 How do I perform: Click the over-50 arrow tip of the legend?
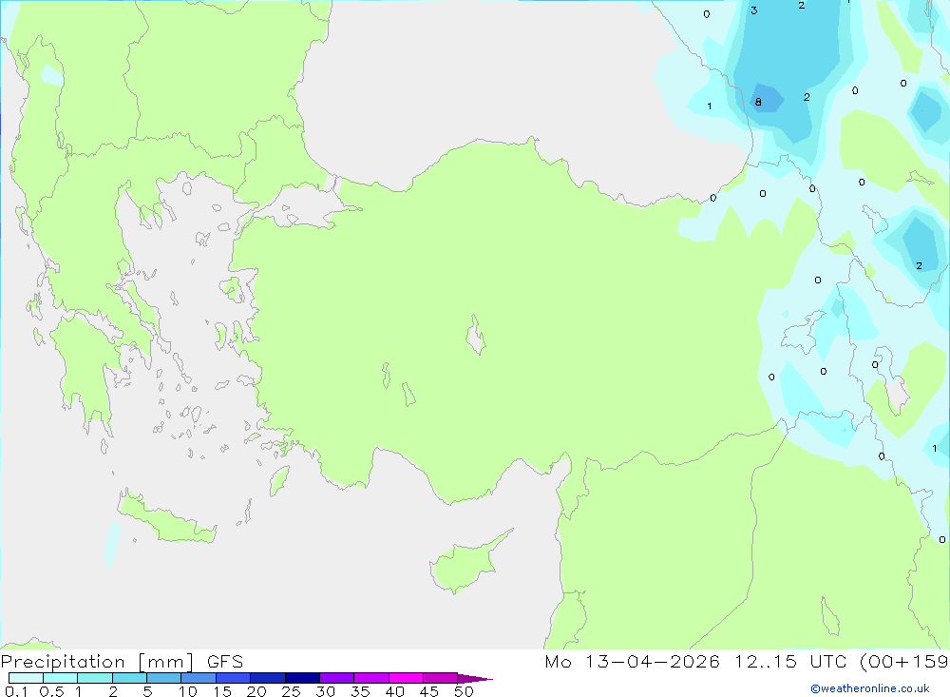pyautogui.click(x=475, y=679)
